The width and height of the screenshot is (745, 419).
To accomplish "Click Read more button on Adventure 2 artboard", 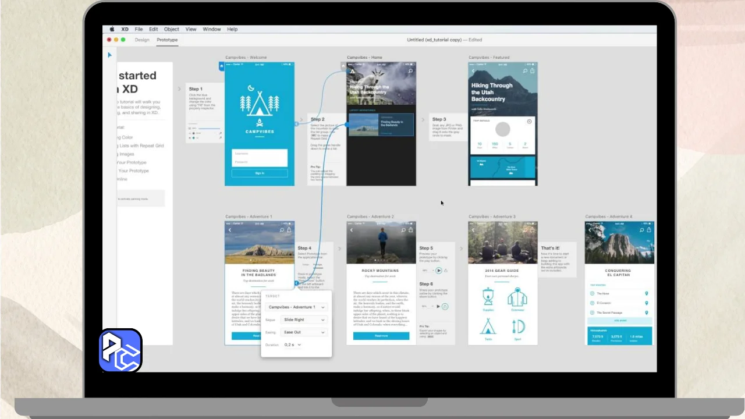I will (381, 336).
